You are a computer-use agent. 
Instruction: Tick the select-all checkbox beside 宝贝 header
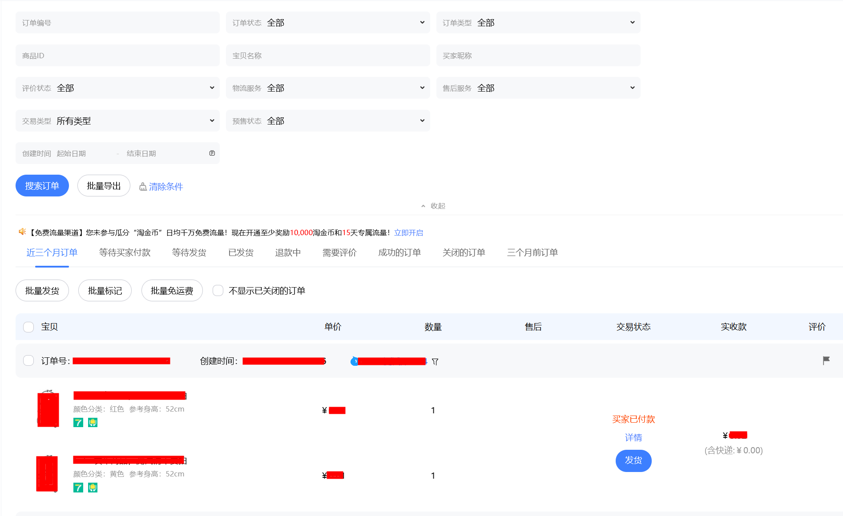[x=28, y=327]
